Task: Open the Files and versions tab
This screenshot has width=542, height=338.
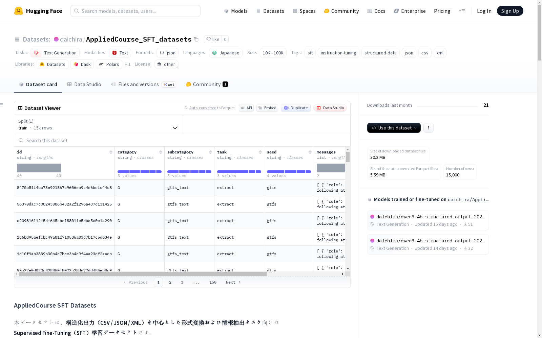Action: pyautogui.click(x=143, y=84)
